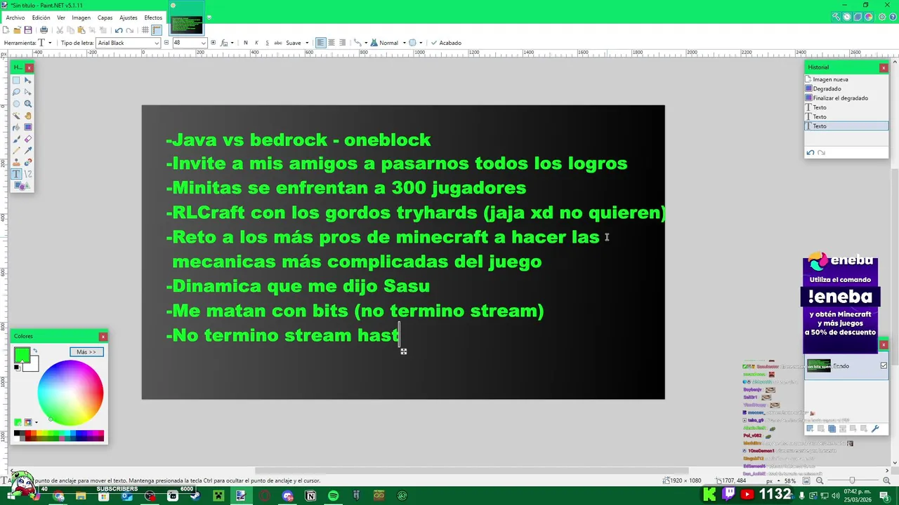Undo via the main toolbar arrow
The image size is (899, 505).
coord(119,30)
